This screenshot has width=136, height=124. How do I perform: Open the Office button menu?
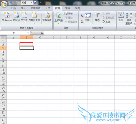click(x=4, y=4)
